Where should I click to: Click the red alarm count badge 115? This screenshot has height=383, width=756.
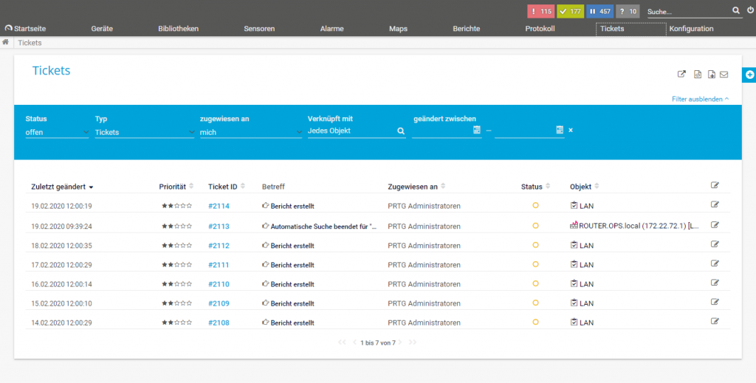[x=540, y=11]
